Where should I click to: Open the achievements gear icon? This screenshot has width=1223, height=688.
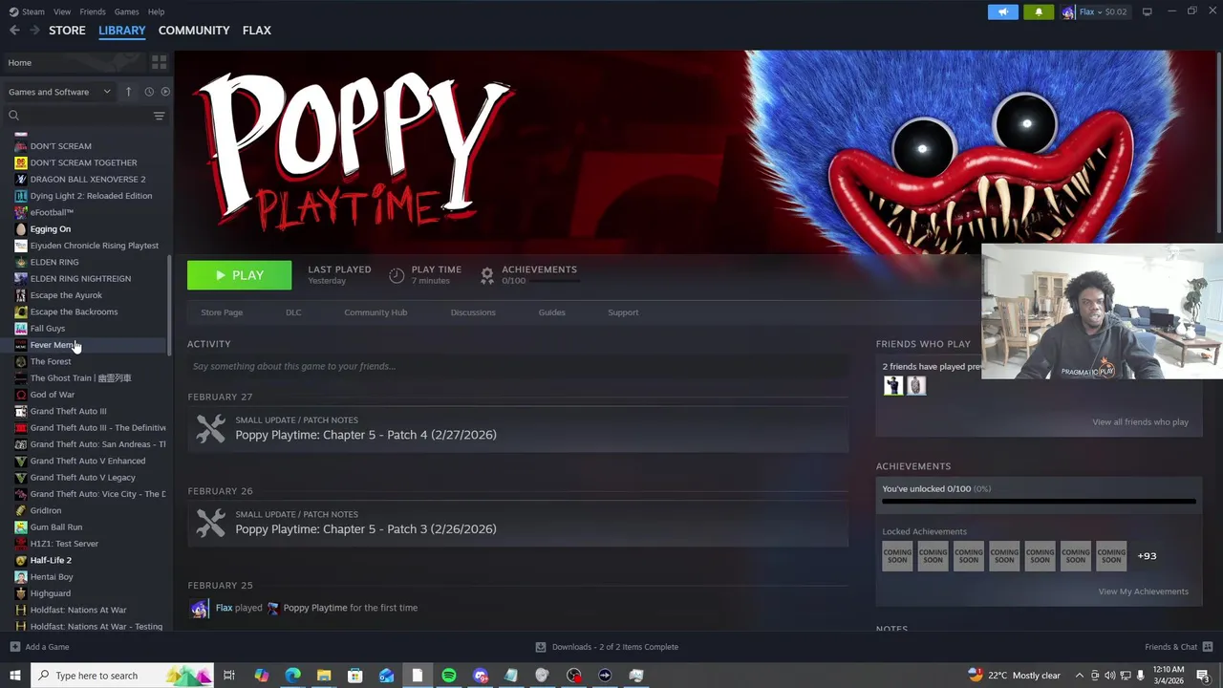point(486,275)
